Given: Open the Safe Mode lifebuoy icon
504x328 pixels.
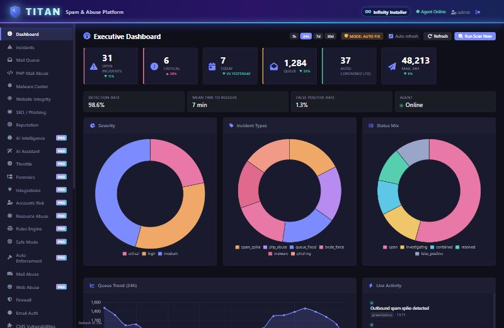Looking at the screenshot, I should point(9,242).
